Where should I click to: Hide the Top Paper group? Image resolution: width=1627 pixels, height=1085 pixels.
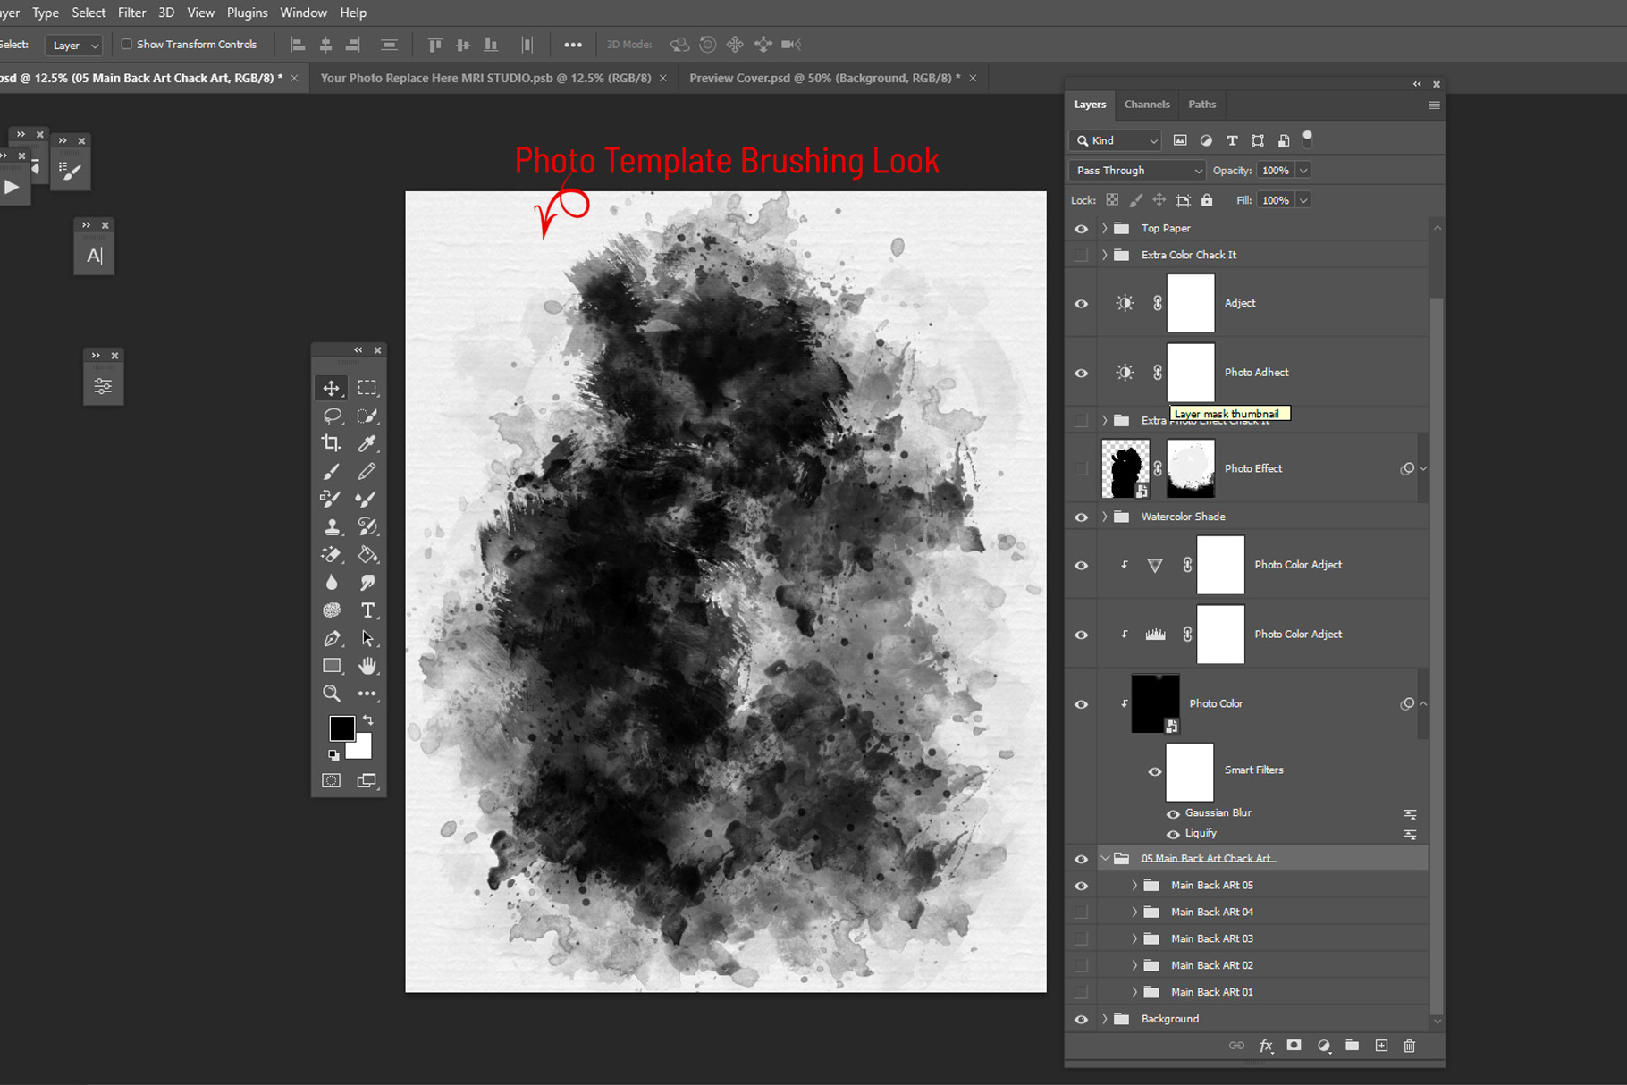[x=1081, y=229]
